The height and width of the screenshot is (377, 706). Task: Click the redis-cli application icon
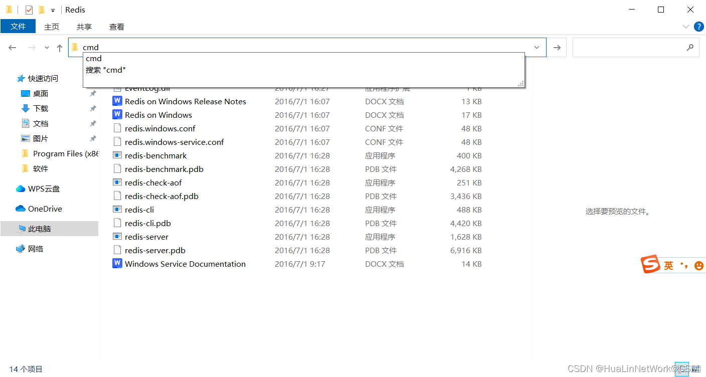117,210
